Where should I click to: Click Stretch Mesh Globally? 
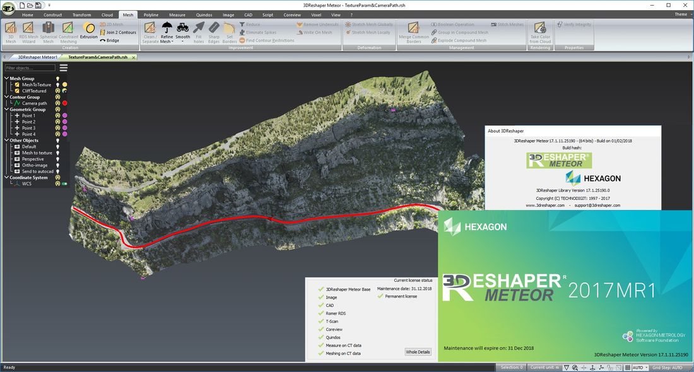point(368,25)
